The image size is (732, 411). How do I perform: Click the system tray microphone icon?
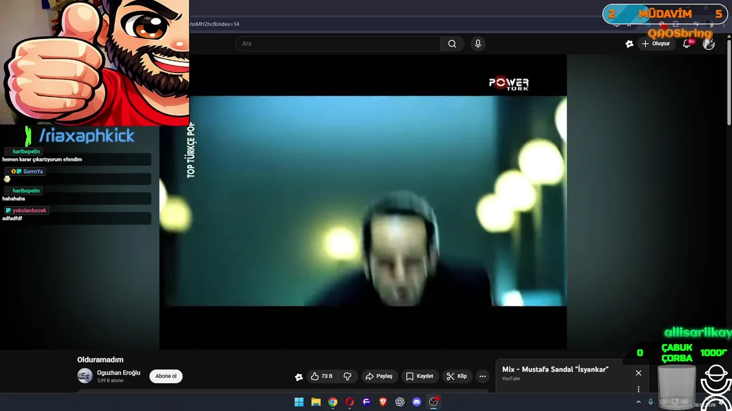651,402
